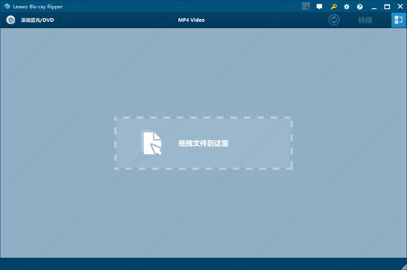Close the Leawo Blu-ray Ripper window
The image size is (407, 270).
(x=400, y=7)
